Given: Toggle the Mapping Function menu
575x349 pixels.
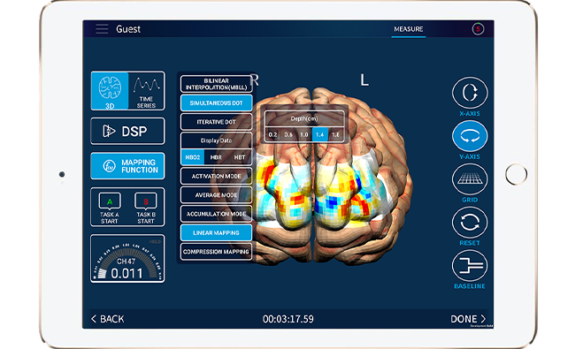Looking at the screenshot, I should [x=127, y=166].
